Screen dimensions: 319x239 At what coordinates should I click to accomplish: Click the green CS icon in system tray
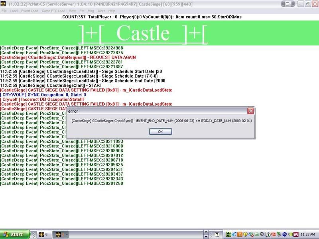coord(228,235)
